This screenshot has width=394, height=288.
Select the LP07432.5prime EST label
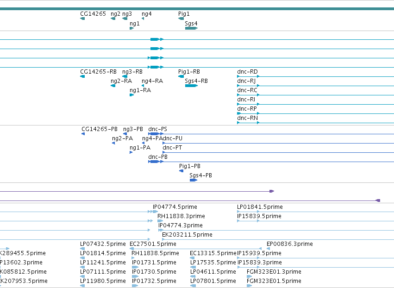coord(103,244)
